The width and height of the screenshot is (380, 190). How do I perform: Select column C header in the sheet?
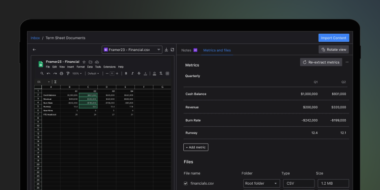point(88,87)
